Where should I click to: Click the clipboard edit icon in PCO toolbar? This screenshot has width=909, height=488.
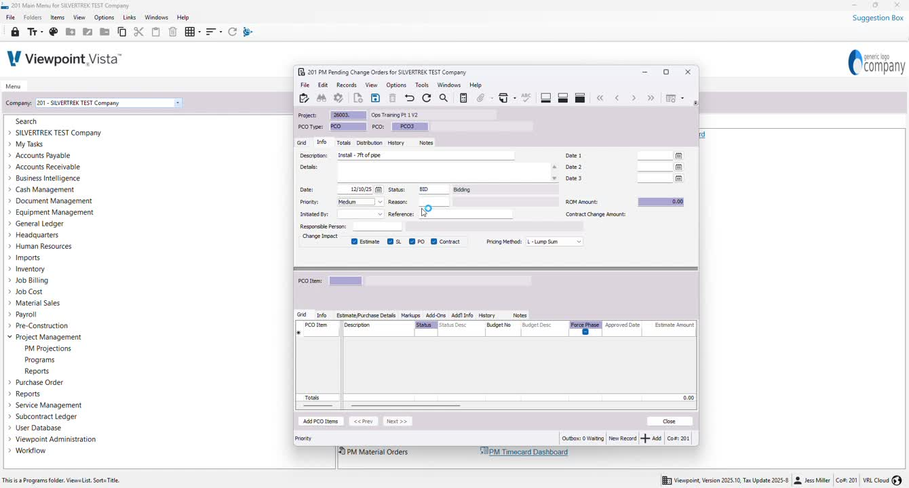pos(304,98)
